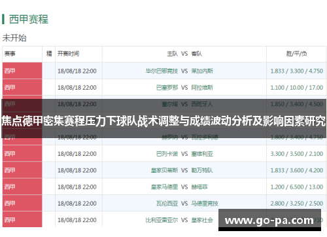Select odds 1.833 / 3.600 / 4.200
The width and height of the screenshot is (327, 237).
(297, 170)
